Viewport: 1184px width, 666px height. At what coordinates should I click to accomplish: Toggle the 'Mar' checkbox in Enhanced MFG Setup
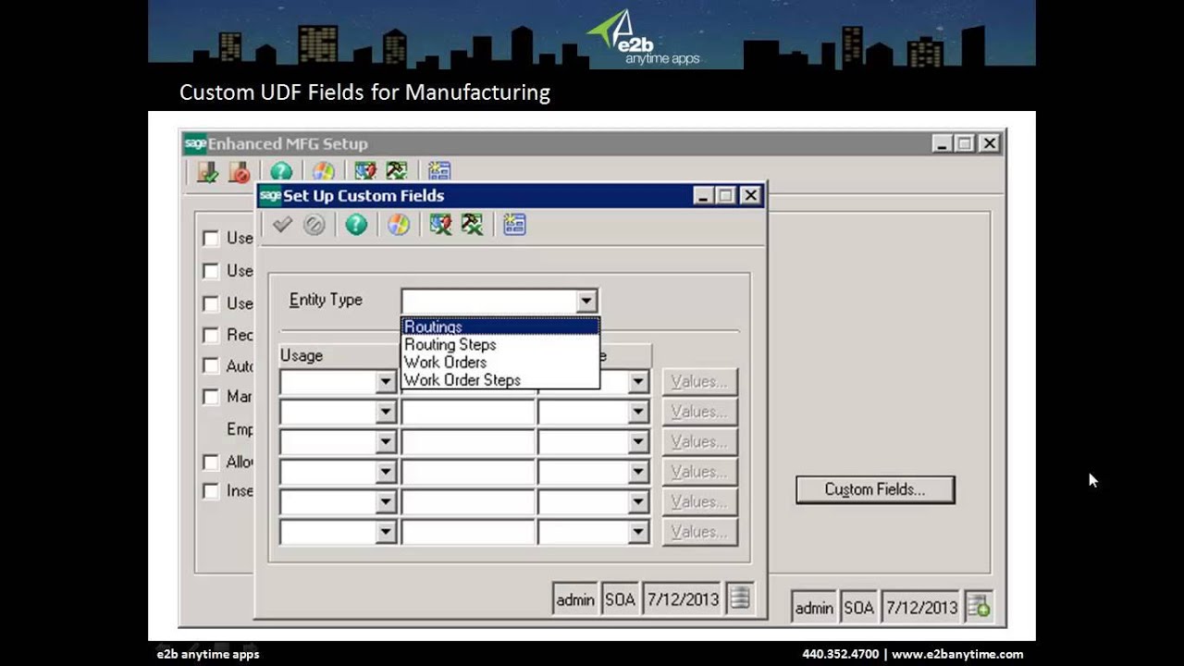click(x=211, y=397)
